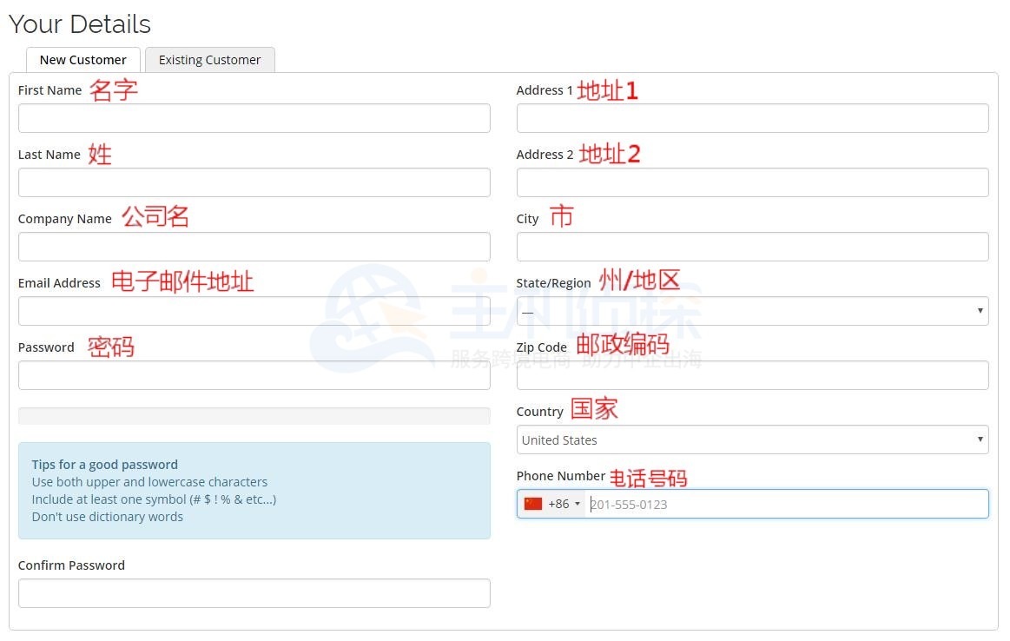1010x641 pixels.
Task: Click the 'State/Region' label text
Action: point(554,283)
